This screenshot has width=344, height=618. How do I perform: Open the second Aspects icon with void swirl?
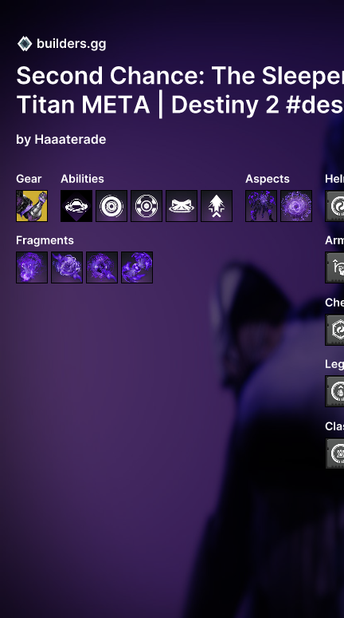click(296, 206)
